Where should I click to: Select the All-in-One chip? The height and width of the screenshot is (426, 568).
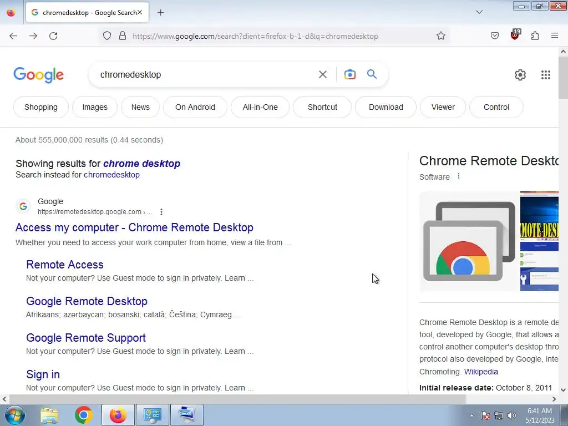point(260,107)
